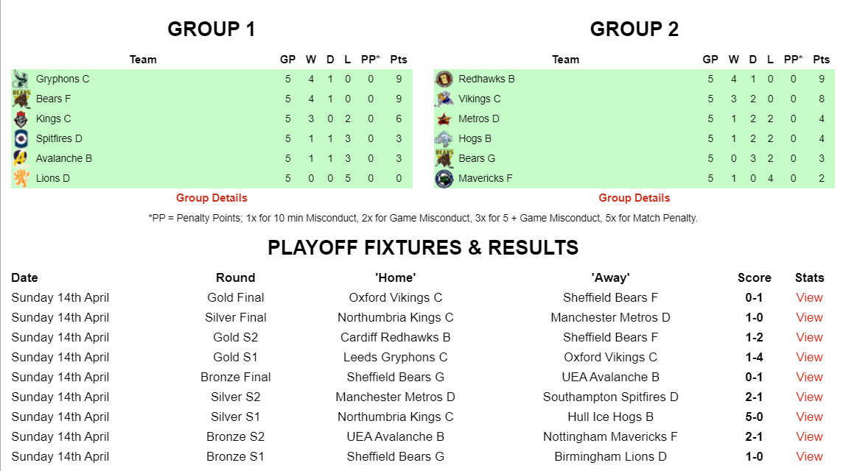View stats for the Gold Final

pyautogui.click(x=809, y=297)
